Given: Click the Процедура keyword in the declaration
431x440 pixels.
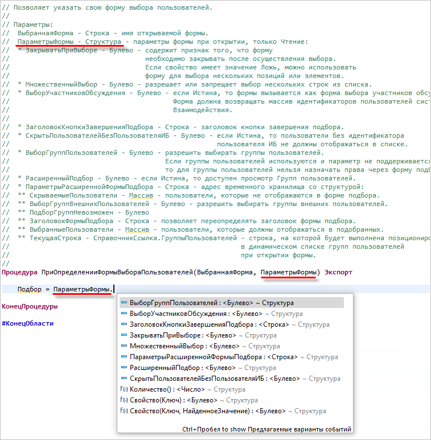Looking at the screenshot, I should click(x=19, y=273).
